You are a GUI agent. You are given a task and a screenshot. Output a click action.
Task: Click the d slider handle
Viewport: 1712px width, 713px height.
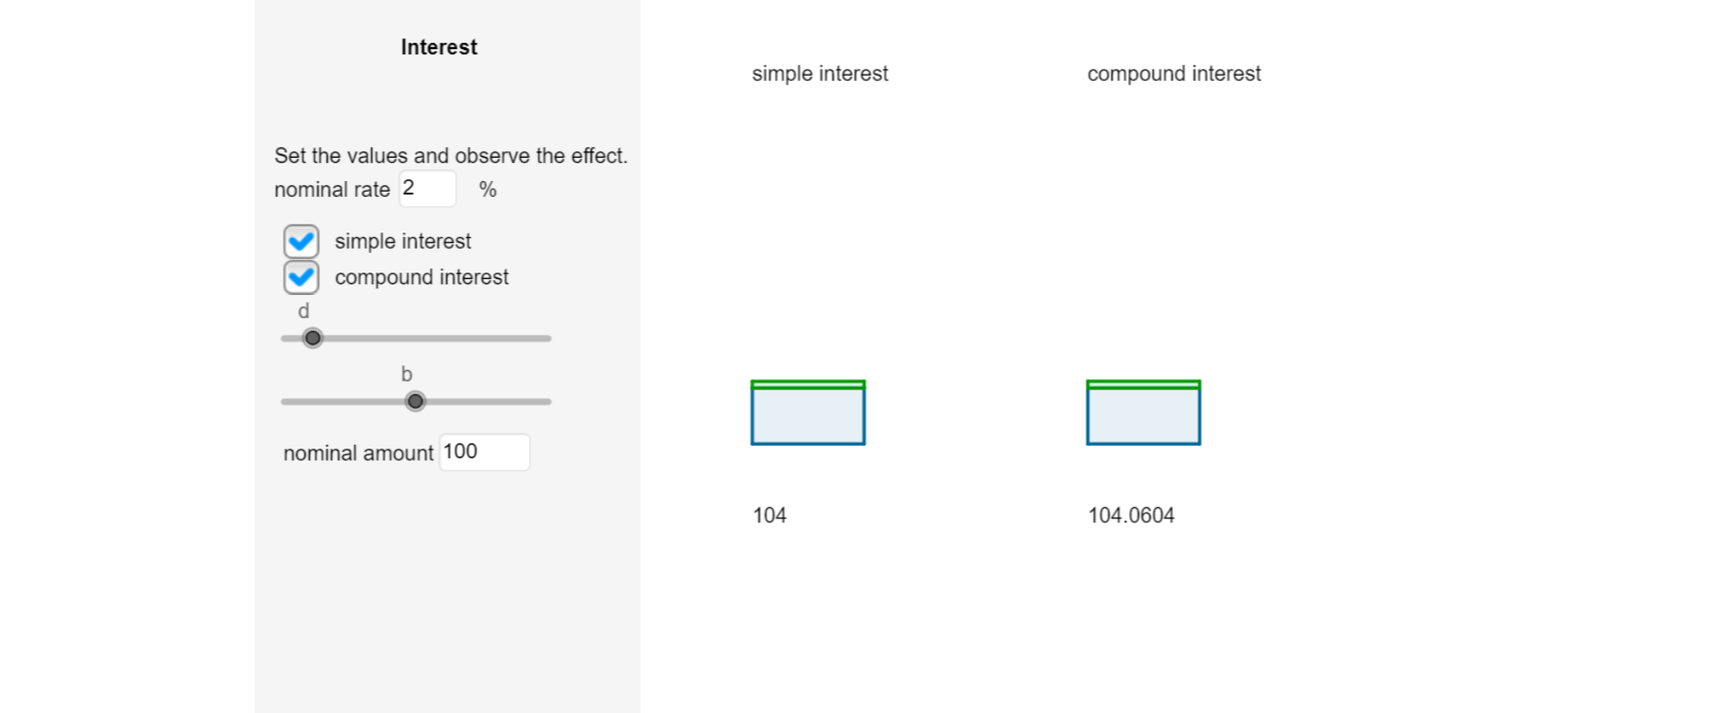point(312,339)
